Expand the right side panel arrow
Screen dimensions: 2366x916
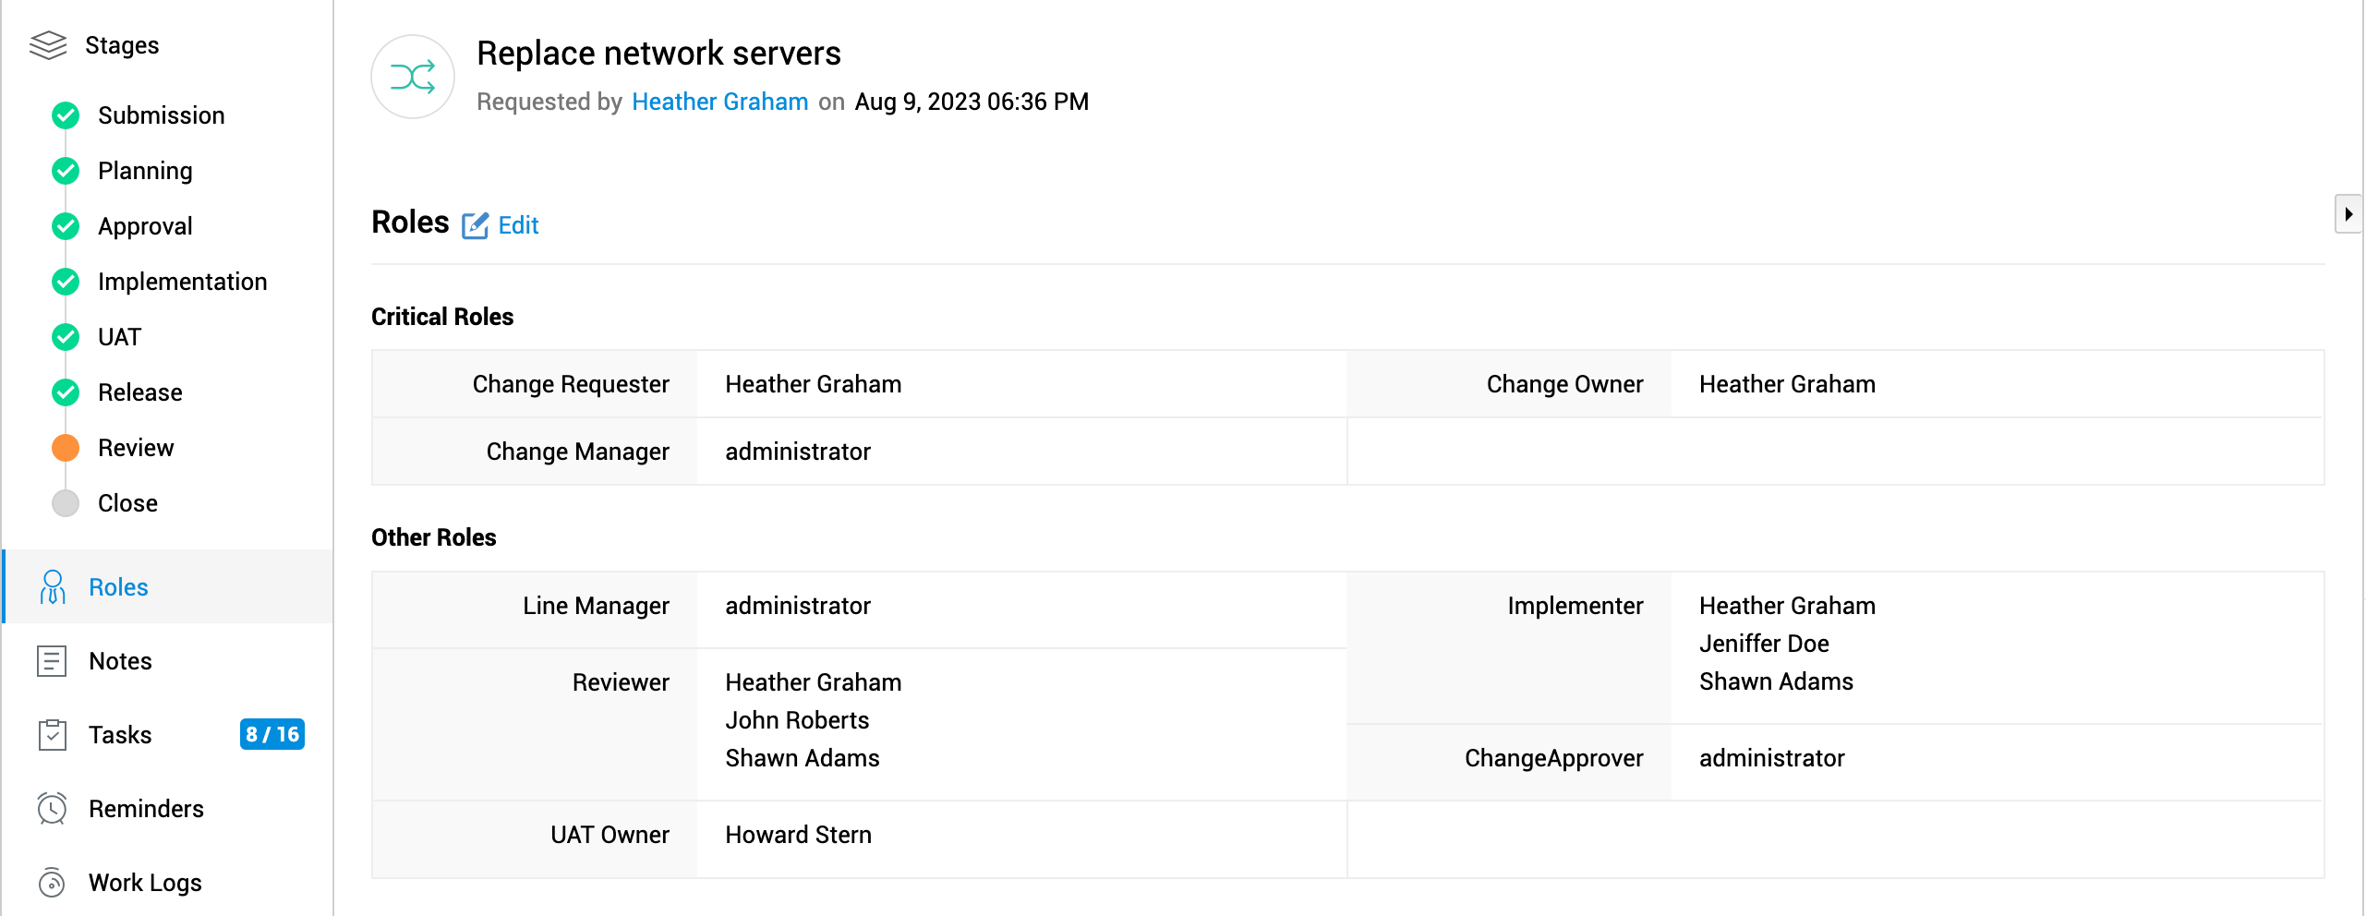pos(2348,214)
